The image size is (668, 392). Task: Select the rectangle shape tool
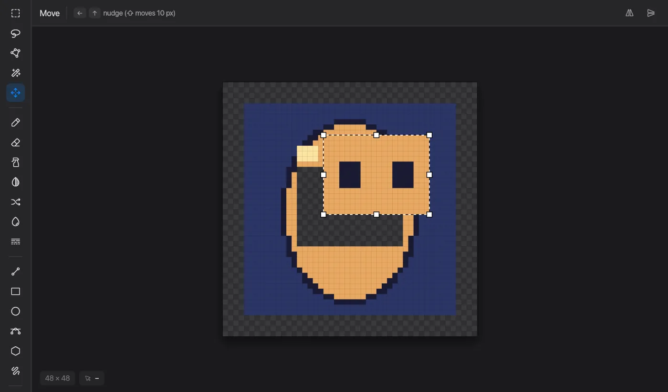[16, 291]
